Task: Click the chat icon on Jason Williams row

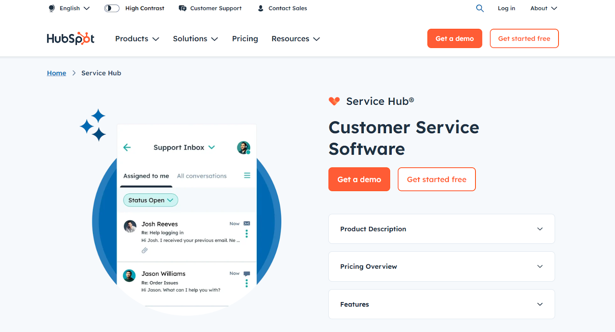Action: 247,274
